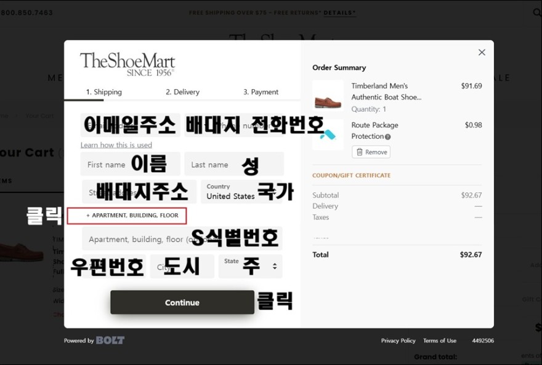This screenshot has height=365, width=542.
Task: Open the Terms of Use link
Action: click(440, 341)
